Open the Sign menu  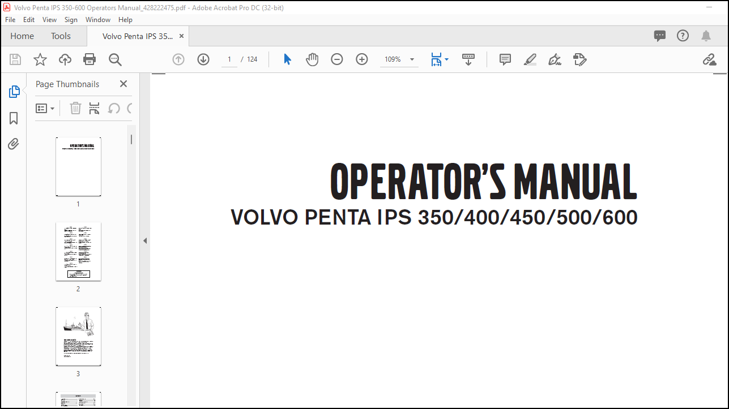(71, 20)
